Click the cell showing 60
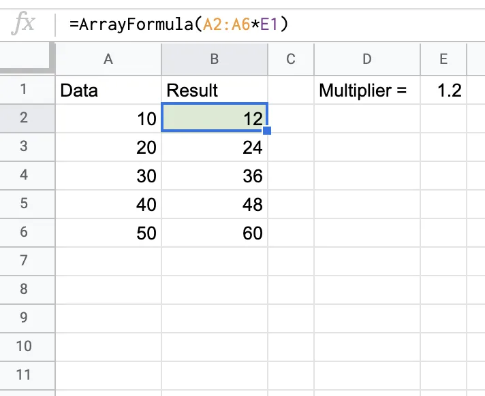Screen dimensions: 485x396 (x=214, y=233)
